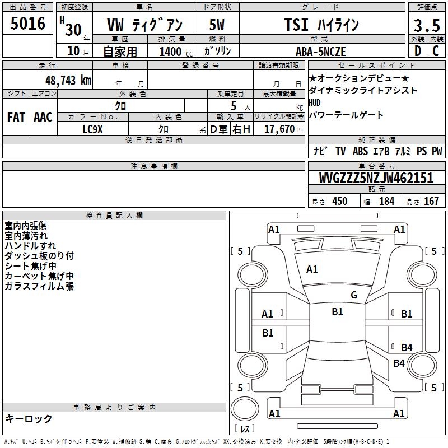
Task: Select TV in genuine equipment
Action: coord(340,151)
